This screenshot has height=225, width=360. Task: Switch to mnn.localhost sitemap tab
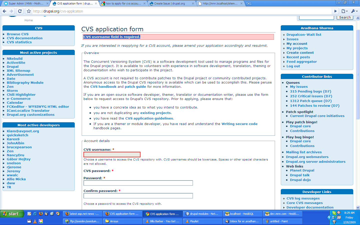click(220, 3)
